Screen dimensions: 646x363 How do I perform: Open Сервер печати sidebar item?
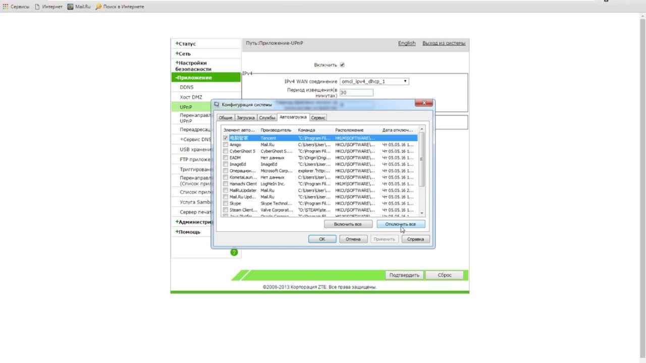(x=196, y=212)
